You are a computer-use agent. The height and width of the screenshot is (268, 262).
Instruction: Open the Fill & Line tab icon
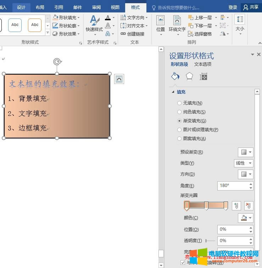(175, 76)
